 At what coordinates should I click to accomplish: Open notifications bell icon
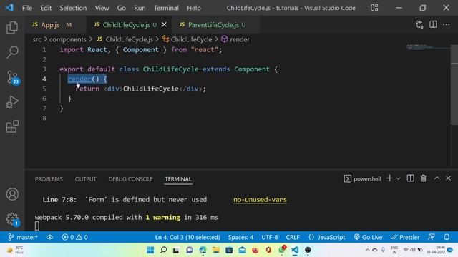[x=447, y=237]
